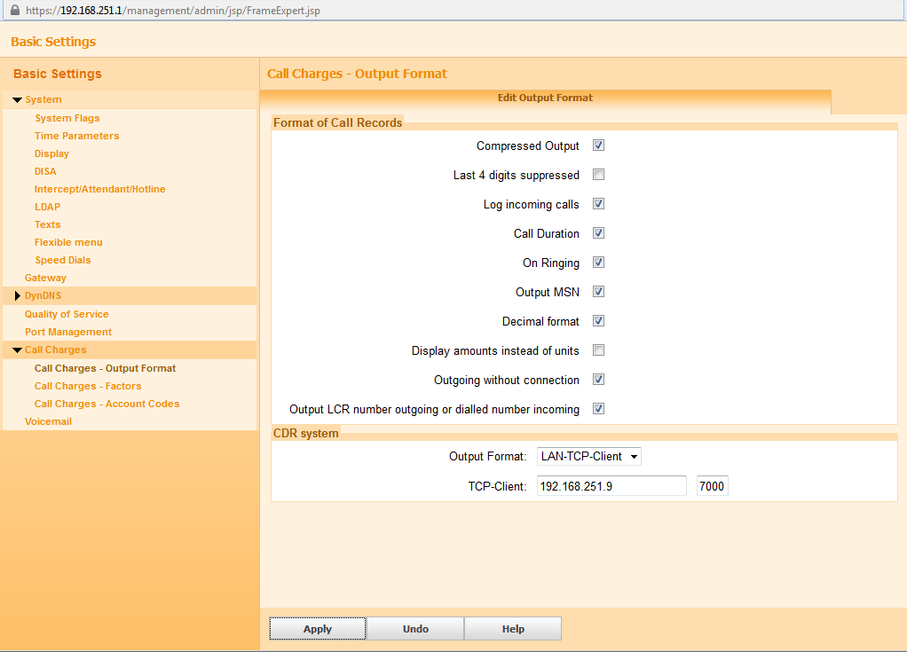The image size is (907, 652).
Task: Click the TCP-Client IP address field
Action: tap(611, 486)
